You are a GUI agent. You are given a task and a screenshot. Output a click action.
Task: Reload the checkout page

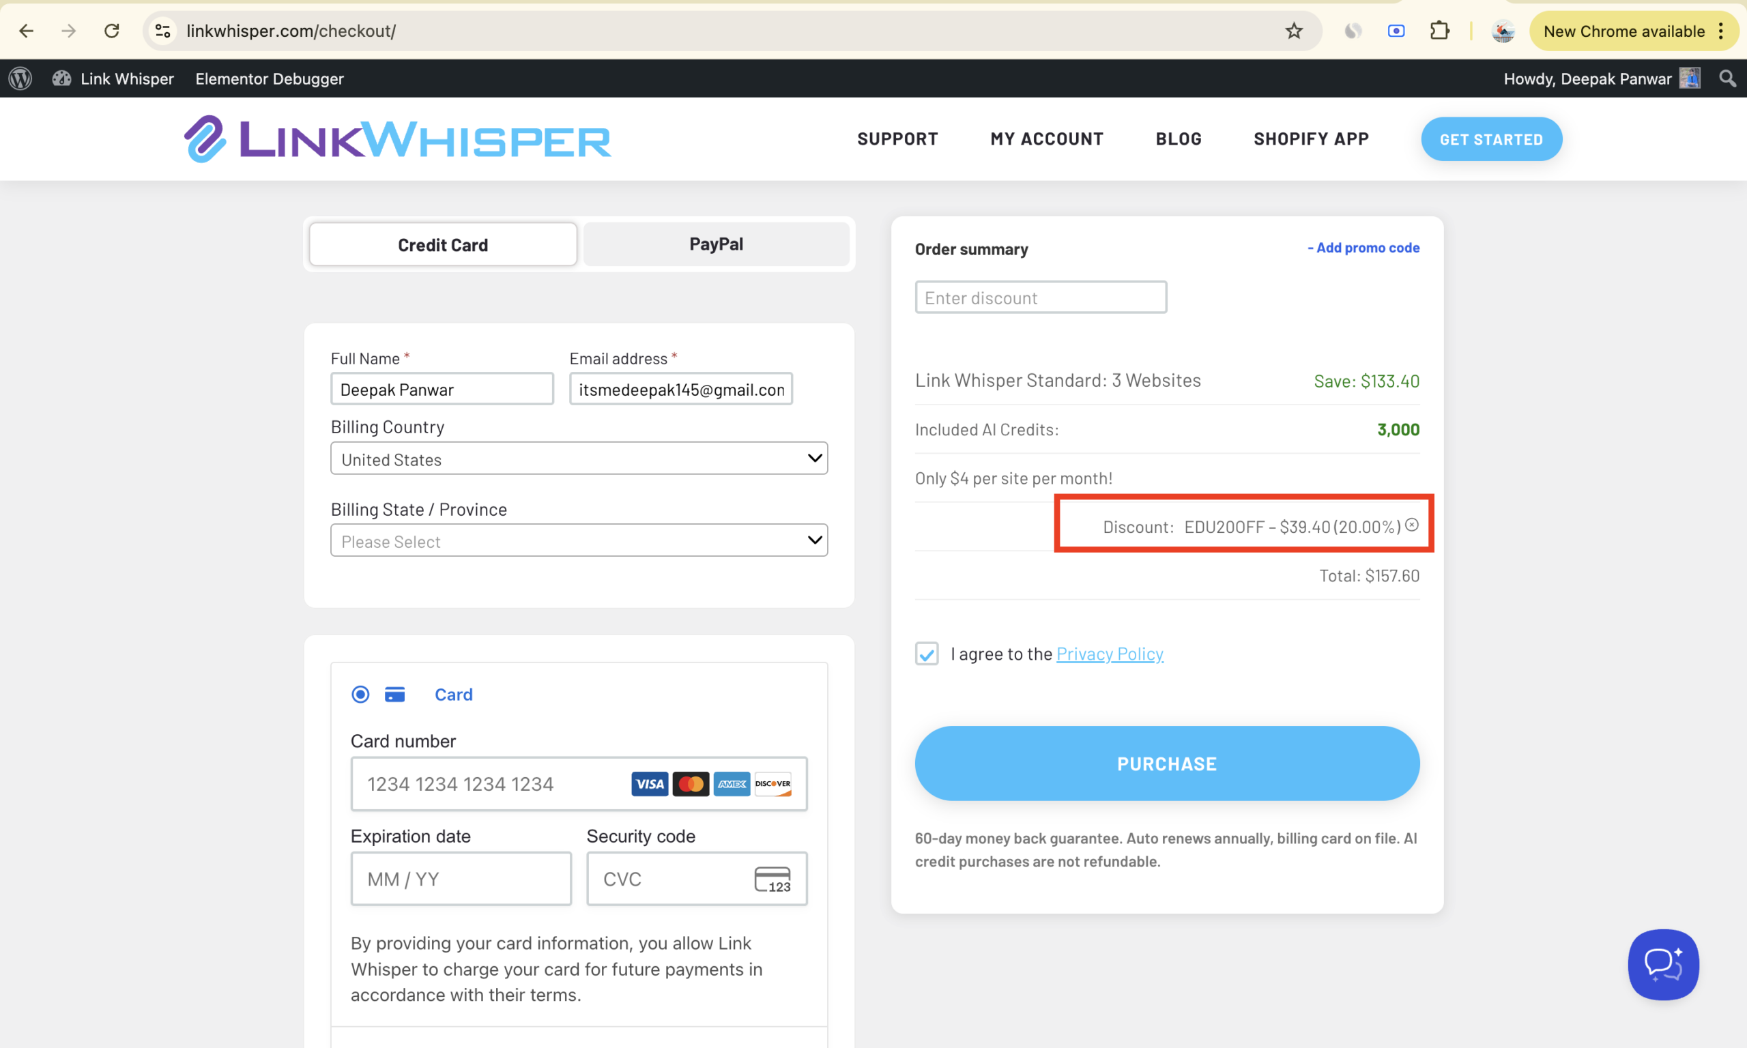[111, 31]
